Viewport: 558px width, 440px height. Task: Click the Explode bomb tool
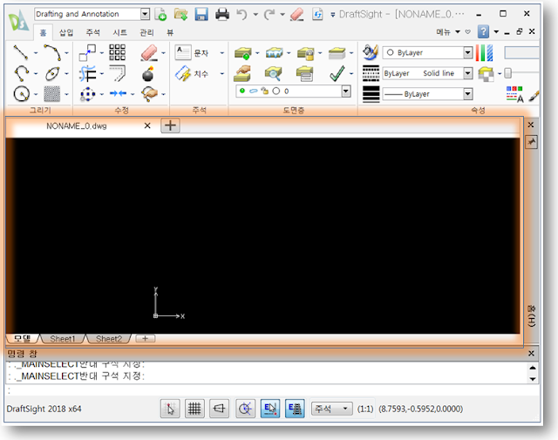tap(147, 74)
